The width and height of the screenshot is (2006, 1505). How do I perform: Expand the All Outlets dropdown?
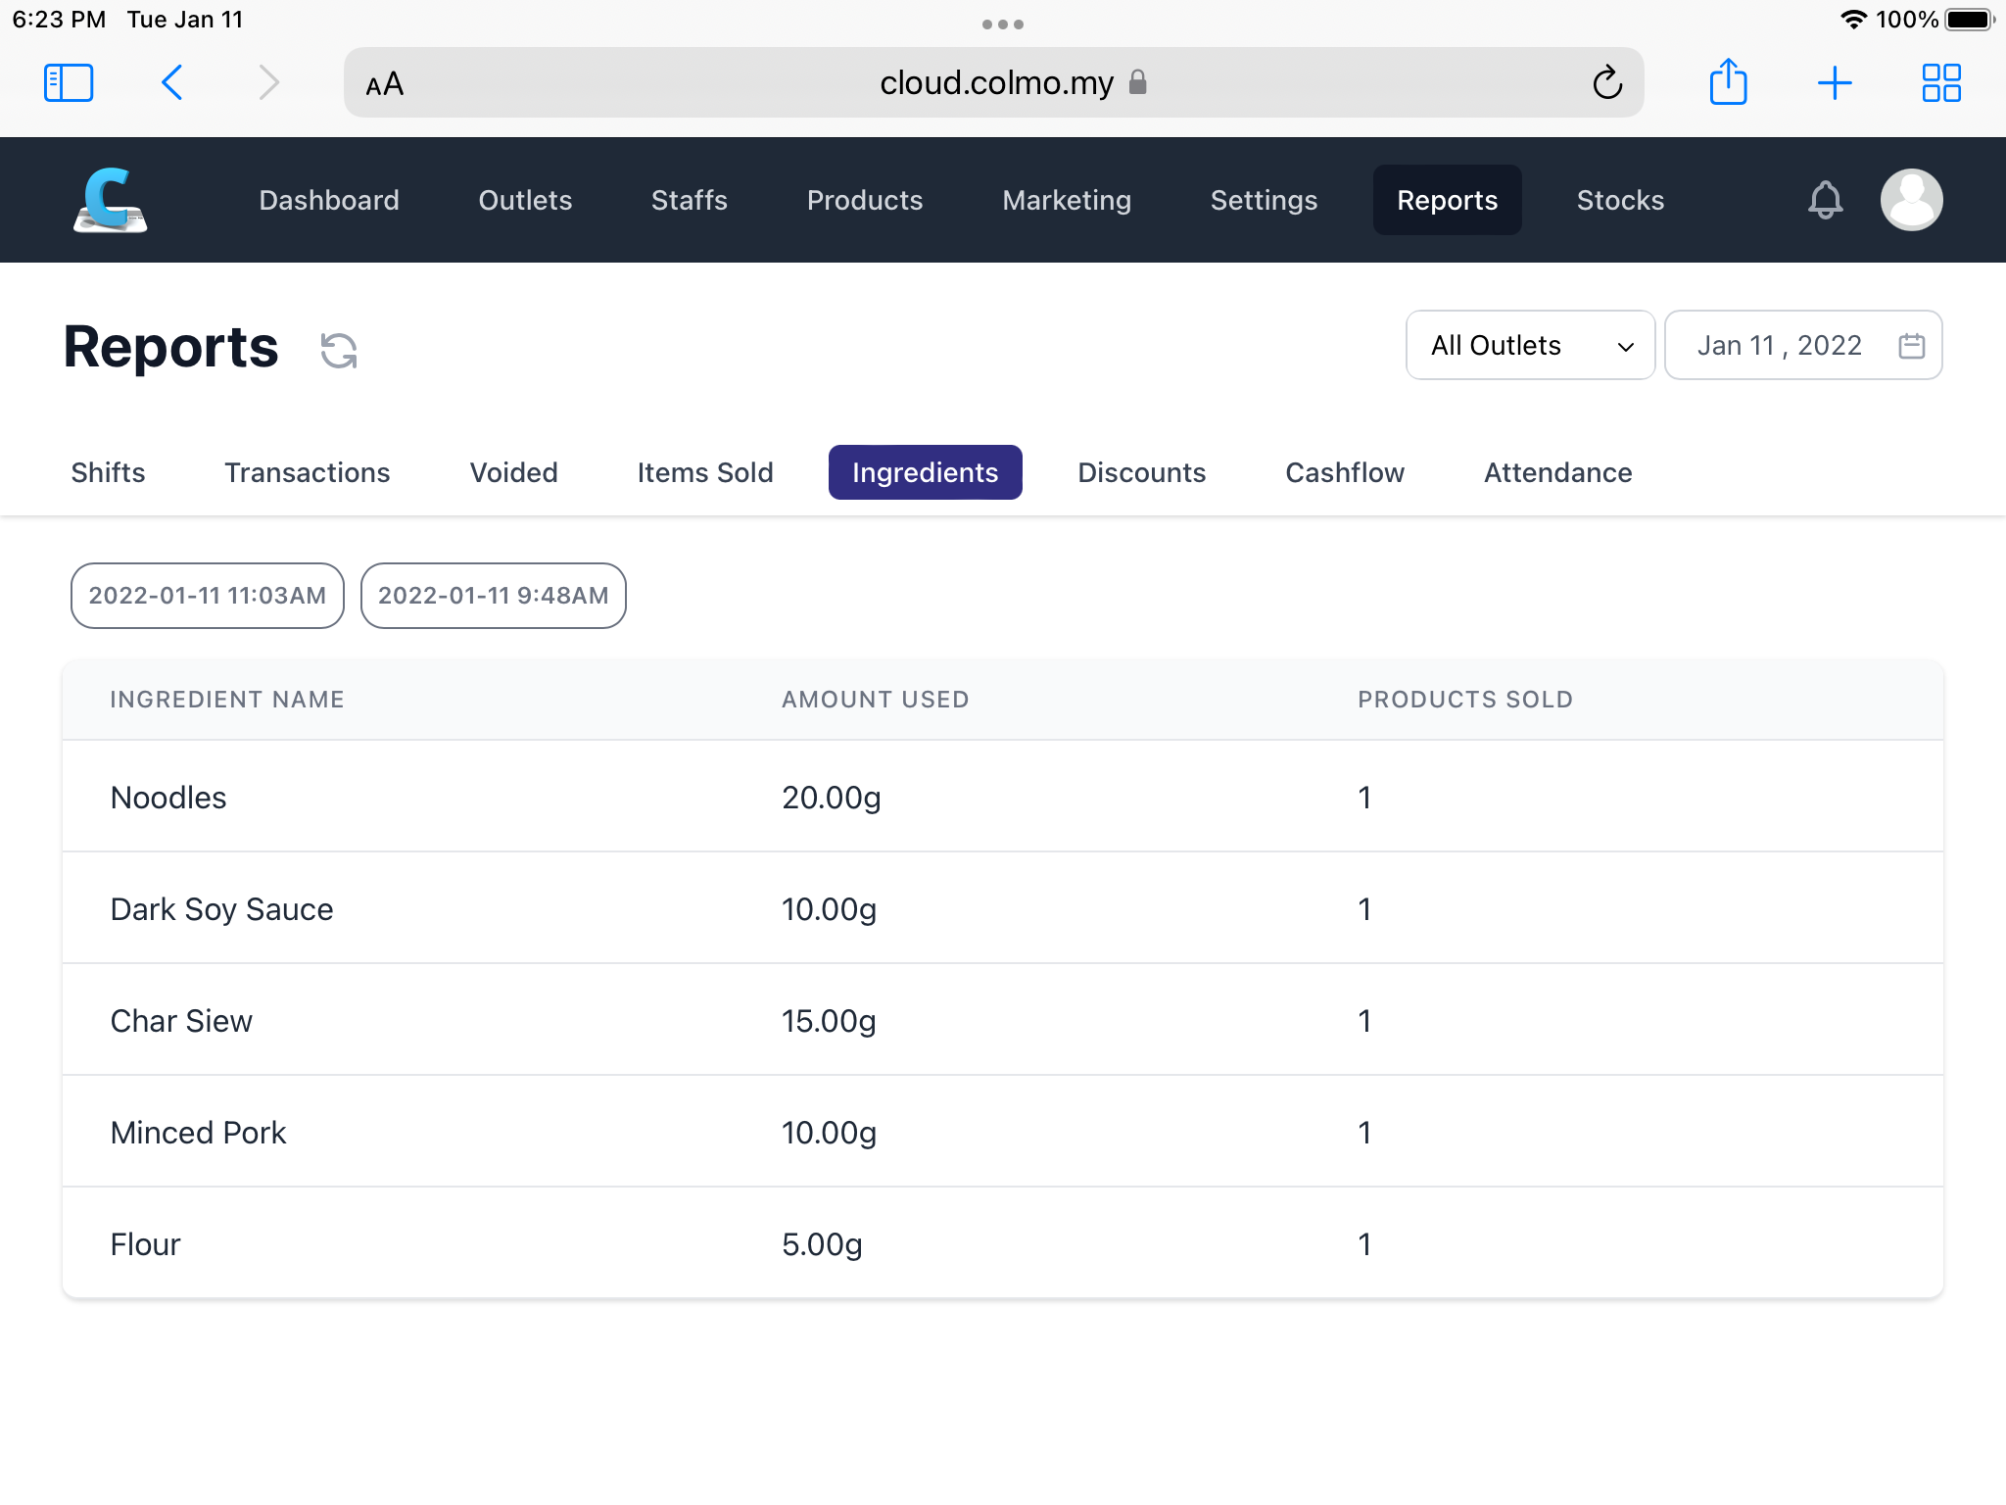[1529, 345]
